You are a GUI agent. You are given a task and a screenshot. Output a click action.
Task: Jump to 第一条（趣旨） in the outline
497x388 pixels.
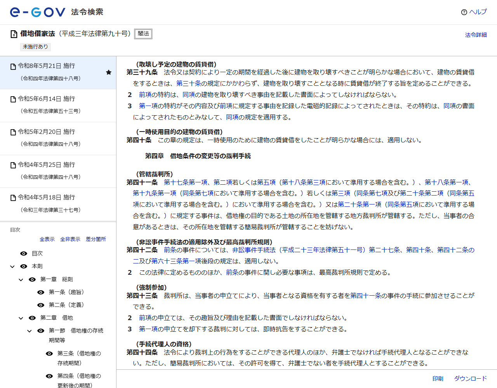point(66,292)
